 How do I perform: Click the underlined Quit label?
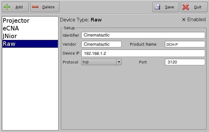(x=198, y=7)
